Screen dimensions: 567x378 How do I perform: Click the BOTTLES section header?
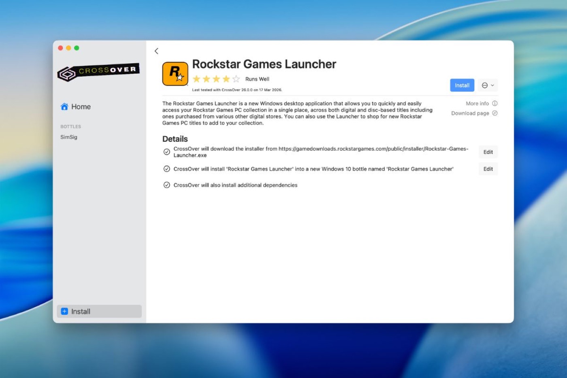coord(70,126)
